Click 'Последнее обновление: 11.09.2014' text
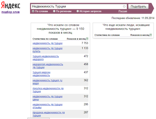 pos(133,18)
